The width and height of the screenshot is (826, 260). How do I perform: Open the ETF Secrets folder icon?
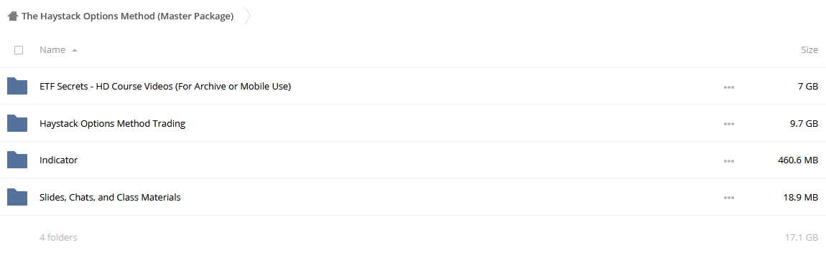coord(17,86)
